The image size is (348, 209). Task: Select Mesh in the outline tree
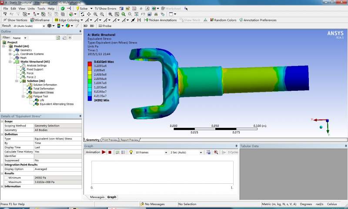coord(23,58)
